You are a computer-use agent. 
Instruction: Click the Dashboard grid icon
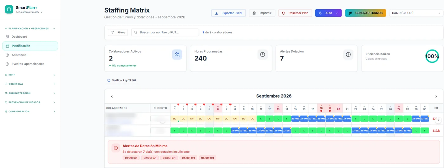[7, 37]
